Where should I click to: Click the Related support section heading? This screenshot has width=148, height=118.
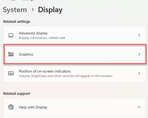point(17,94)
